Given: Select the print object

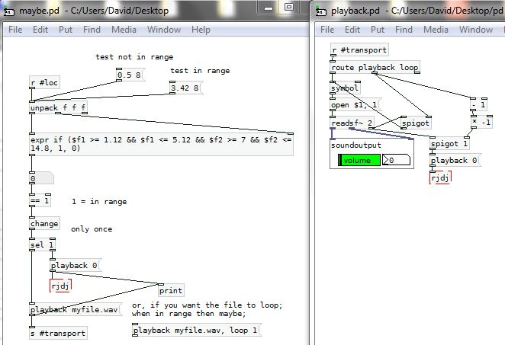Looking at the screenshot, I should coord(171,290).
